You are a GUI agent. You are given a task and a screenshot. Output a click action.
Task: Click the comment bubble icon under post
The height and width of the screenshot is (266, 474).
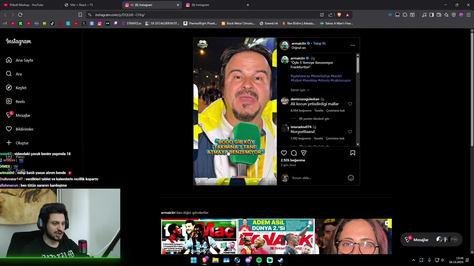point(294,153)
